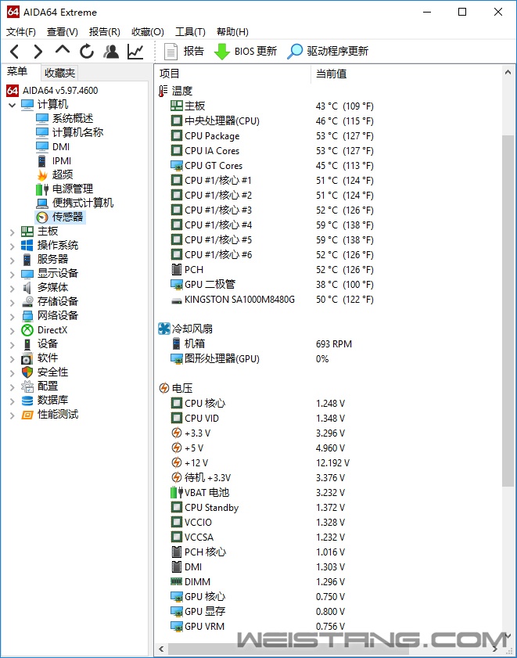This screenshot has height=658, width=517.
Task: Launch 驱动程序更新 driver update
Action: [x=328, y=51]
